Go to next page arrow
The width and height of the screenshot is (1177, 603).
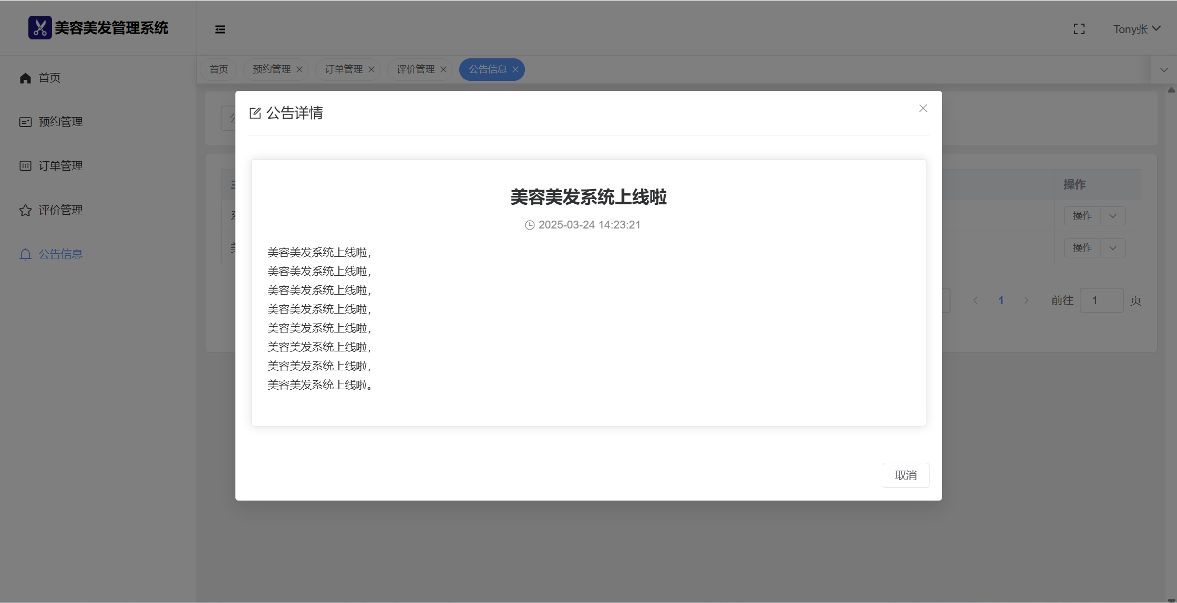pyautogui.click(x=1026, y=300)
